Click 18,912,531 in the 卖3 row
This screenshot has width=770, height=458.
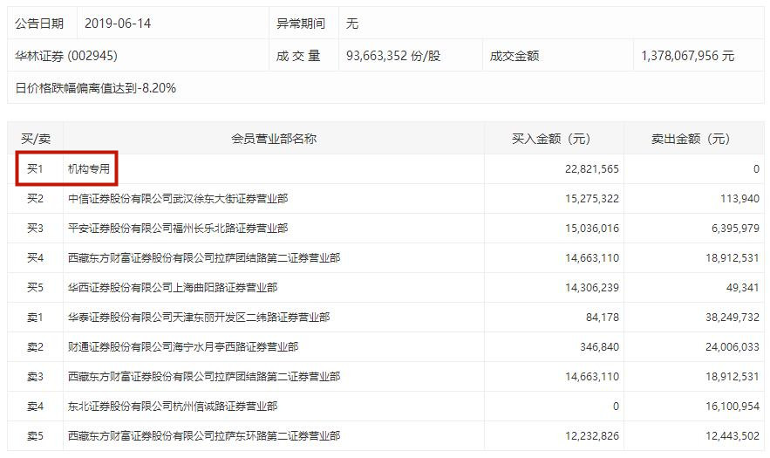(x=733, y=376)
